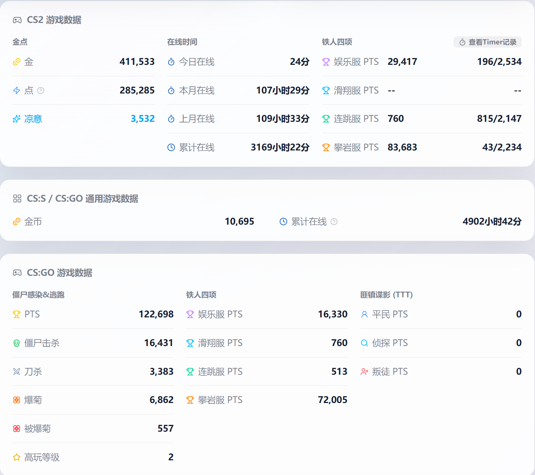Click the green skull icon beside 僵尸击杀
Viewport: 535px width, 475px height.
[x=16, y=343]
